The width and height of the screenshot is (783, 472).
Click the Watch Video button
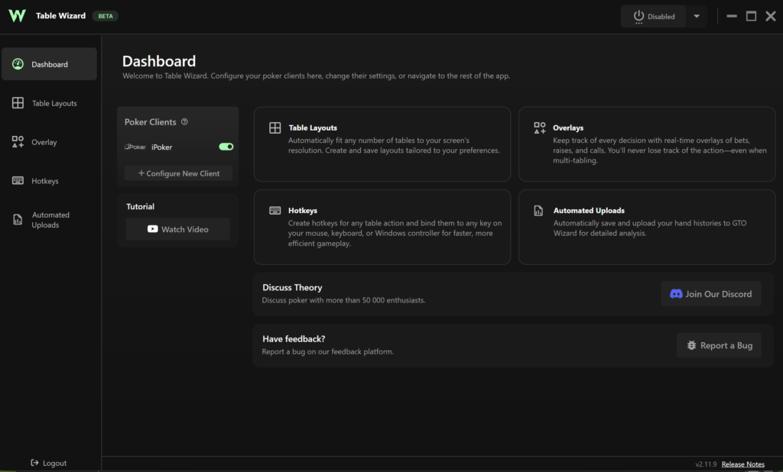[177, 229]
